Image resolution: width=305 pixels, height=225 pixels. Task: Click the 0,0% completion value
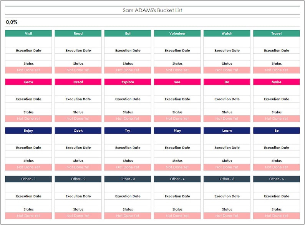pyautogui.click(x=12, y=22)
